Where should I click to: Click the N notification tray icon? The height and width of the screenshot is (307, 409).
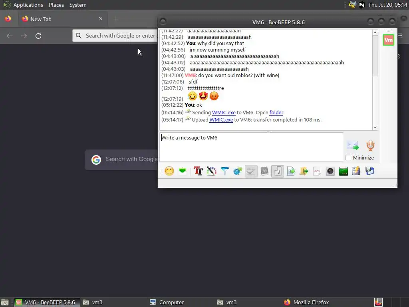coord(361,5)
